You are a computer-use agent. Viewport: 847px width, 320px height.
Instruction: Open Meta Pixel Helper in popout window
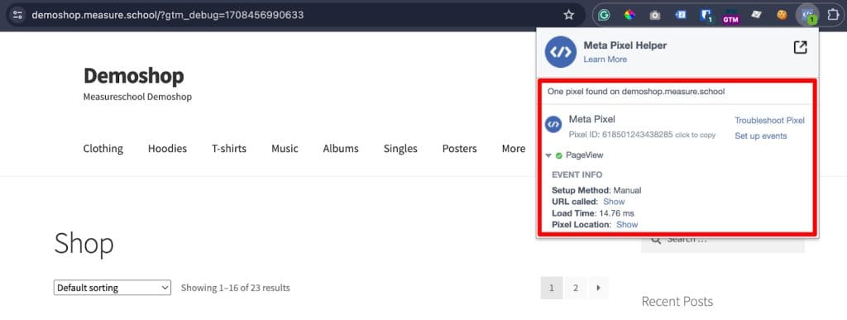click(800, 47)
